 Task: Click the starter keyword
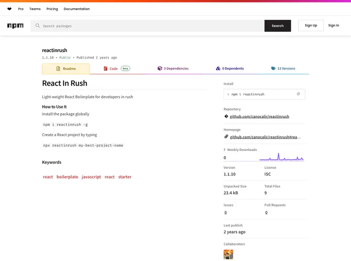tap(124, 177)
